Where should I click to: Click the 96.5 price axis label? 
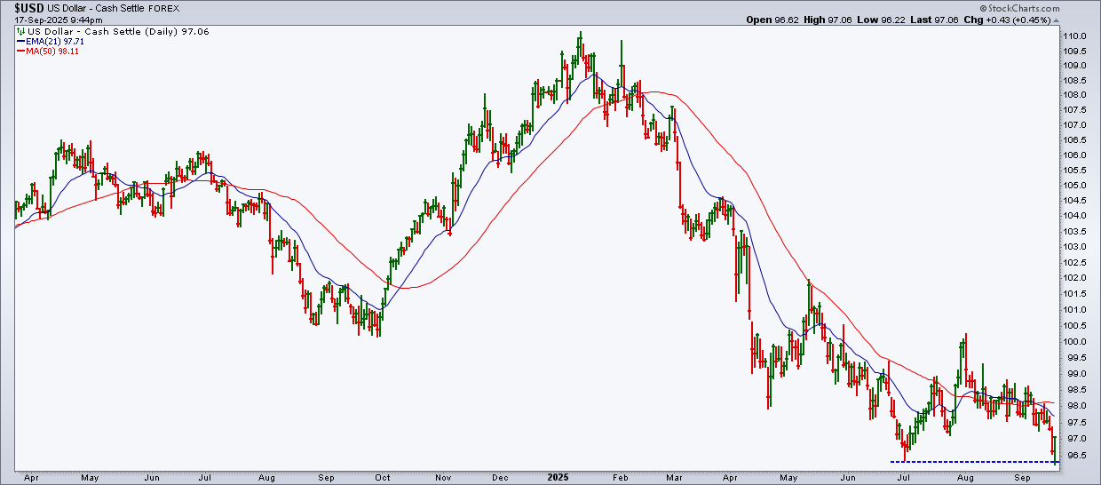coord(1075,456)
